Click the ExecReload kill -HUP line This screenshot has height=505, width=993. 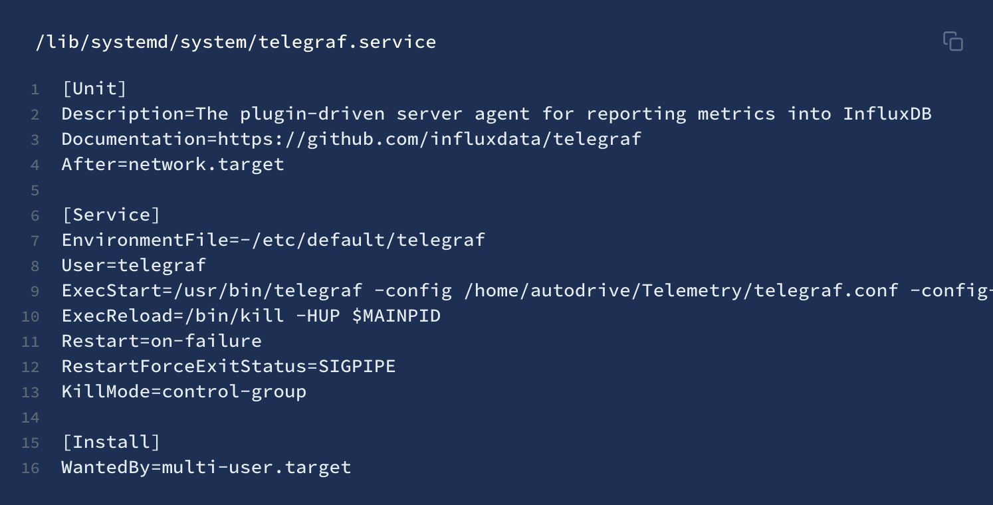[x=251, y=316]
